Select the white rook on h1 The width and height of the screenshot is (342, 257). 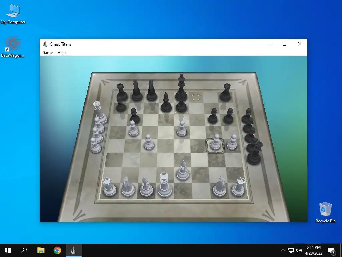(238, 187)
